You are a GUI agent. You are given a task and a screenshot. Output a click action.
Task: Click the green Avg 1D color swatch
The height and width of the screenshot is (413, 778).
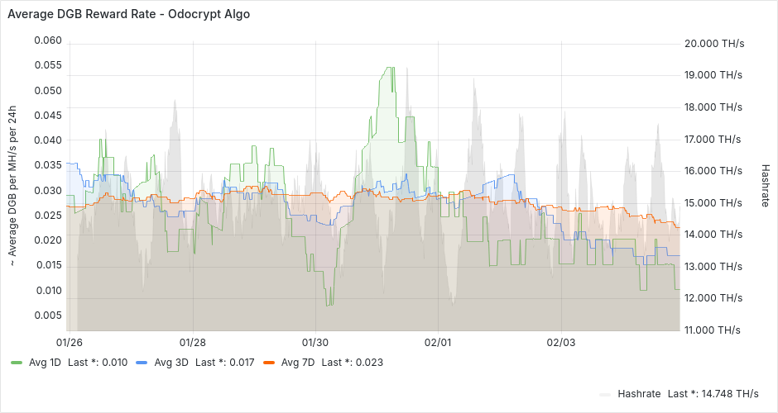coord(17,363)
